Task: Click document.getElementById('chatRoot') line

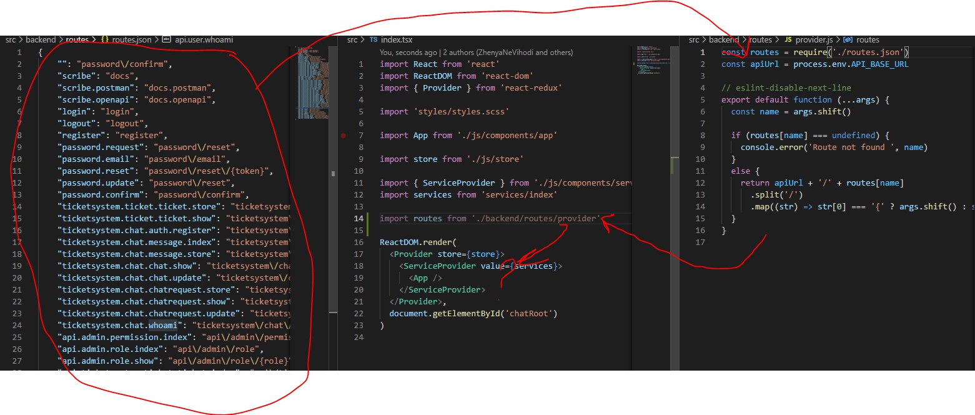Action: (x=473, y=314)
